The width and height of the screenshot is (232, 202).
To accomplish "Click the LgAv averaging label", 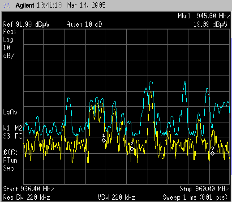I will (10, 112).
